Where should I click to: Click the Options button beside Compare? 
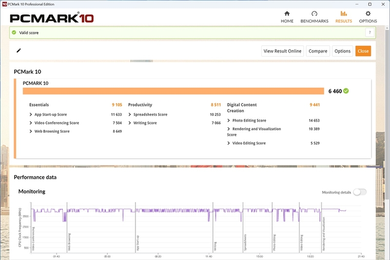point(342,51)
